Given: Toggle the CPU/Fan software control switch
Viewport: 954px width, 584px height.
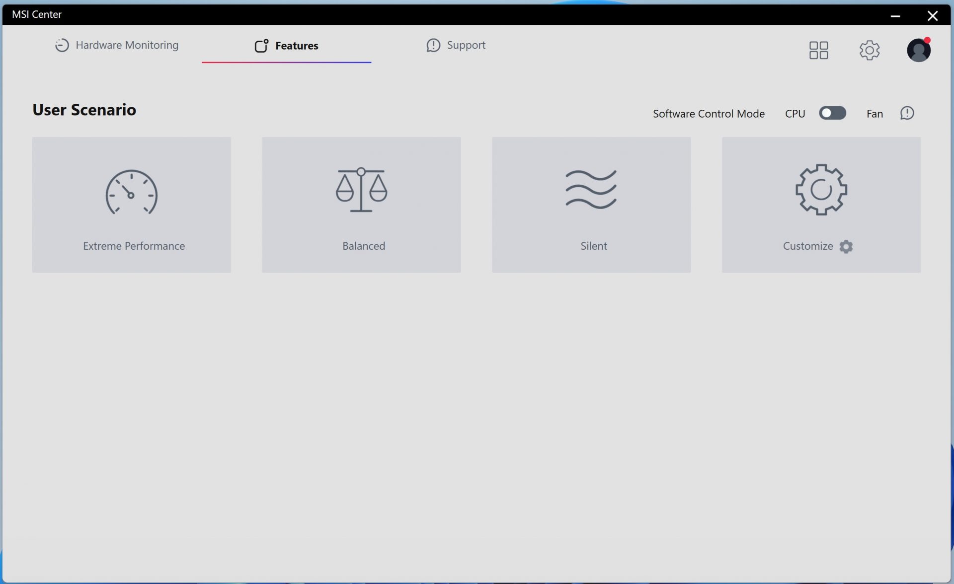Looking at the screenshot, I should [x=832, y=113].
